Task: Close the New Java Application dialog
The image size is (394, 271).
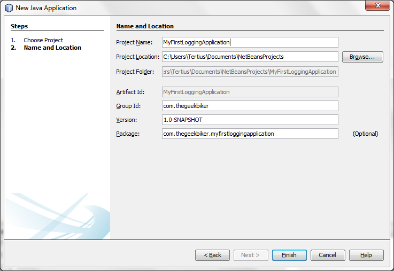Action: click(x=377, y=5)
